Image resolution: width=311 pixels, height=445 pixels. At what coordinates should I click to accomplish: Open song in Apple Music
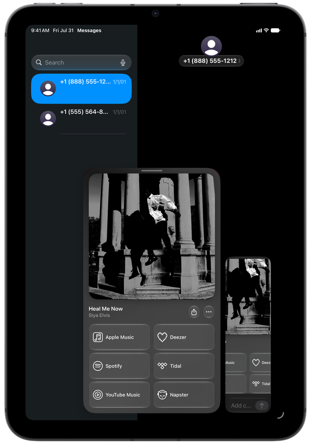(x=120, y=337)
